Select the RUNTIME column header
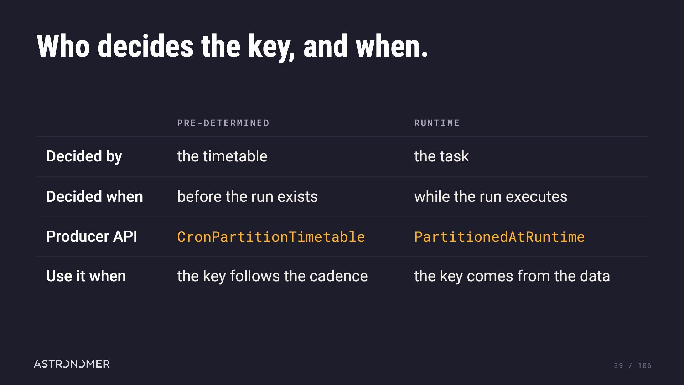Screen dimensions: 684x385 pyautogui.click(x=437, y=123)
